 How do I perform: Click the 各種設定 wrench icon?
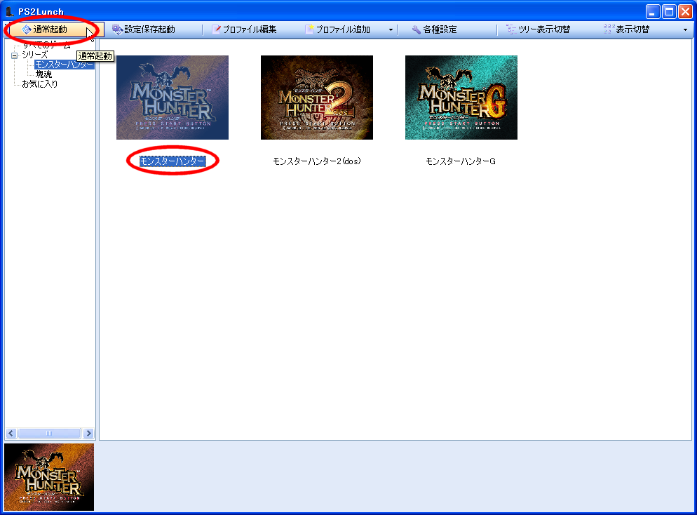(x=416, y=29)
